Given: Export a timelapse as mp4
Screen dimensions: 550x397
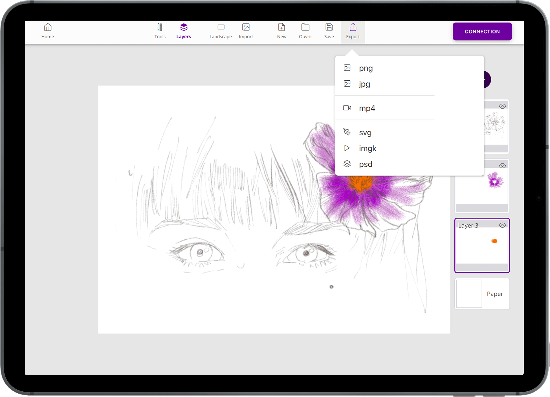Looking at the screenshot, I should point(367,108).
